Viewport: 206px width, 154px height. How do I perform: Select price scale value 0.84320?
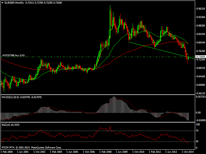tap(201, 34)
